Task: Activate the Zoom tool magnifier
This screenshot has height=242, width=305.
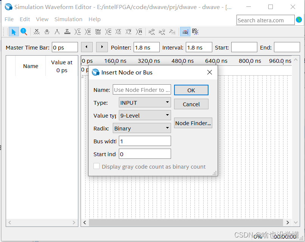Action: click(24, 32)
